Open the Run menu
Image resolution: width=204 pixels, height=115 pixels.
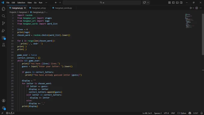point(40,2)
